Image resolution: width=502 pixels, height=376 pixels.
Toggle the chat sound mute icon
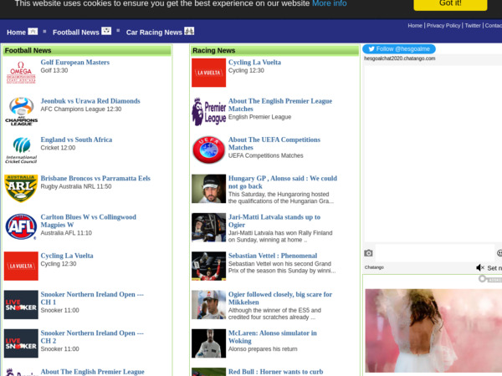click(480, 267)
